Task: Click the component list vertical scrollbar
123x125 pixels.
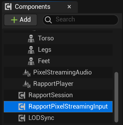Action: [116, 97]
